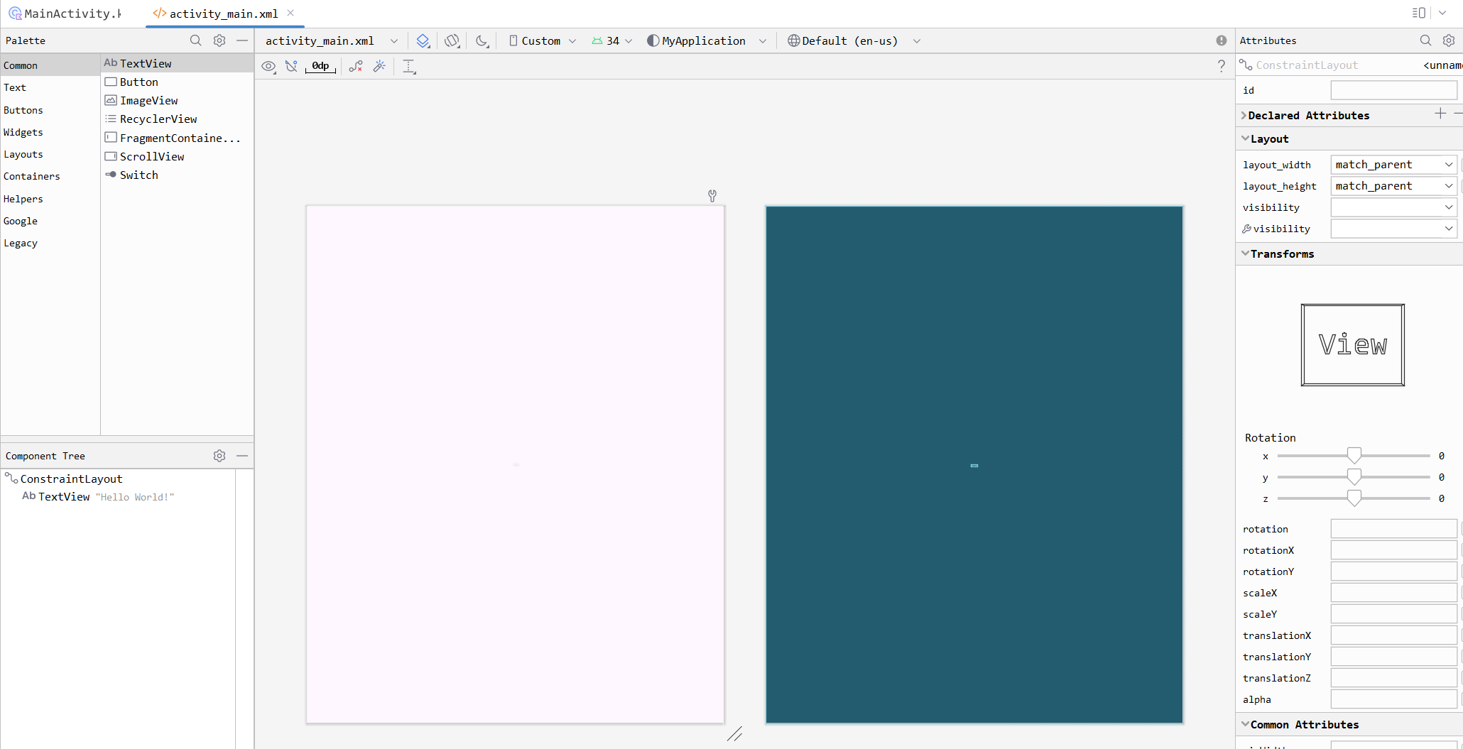Select Helpers palette category
This screenshot has height=749, width=1463.
(x=50, y=199)
